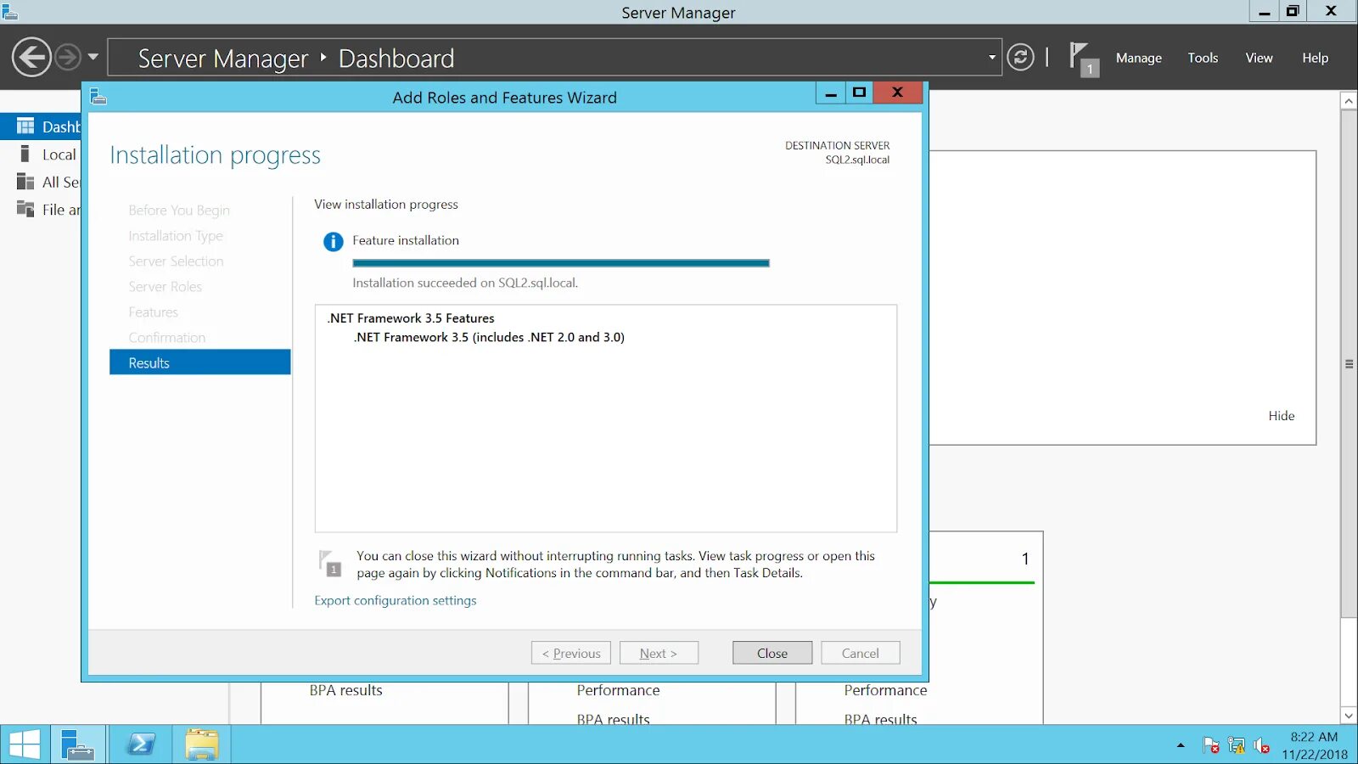Open the Help menu
1358x764 pixels.
coord(1315,58)
